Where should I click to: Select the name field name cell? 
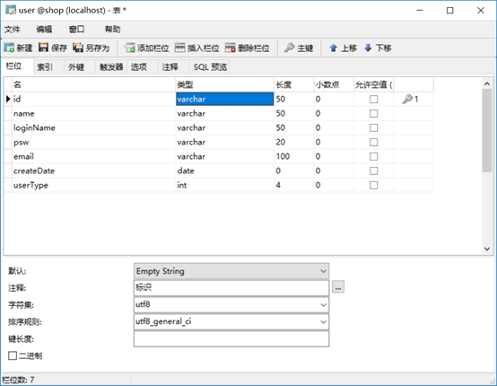point(94,113)
